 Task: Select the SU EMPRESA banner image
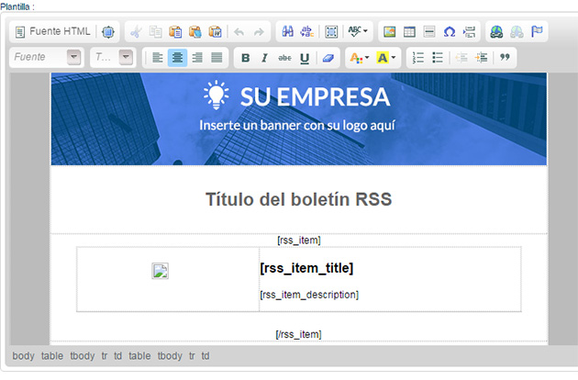click(x=299, y=118)
